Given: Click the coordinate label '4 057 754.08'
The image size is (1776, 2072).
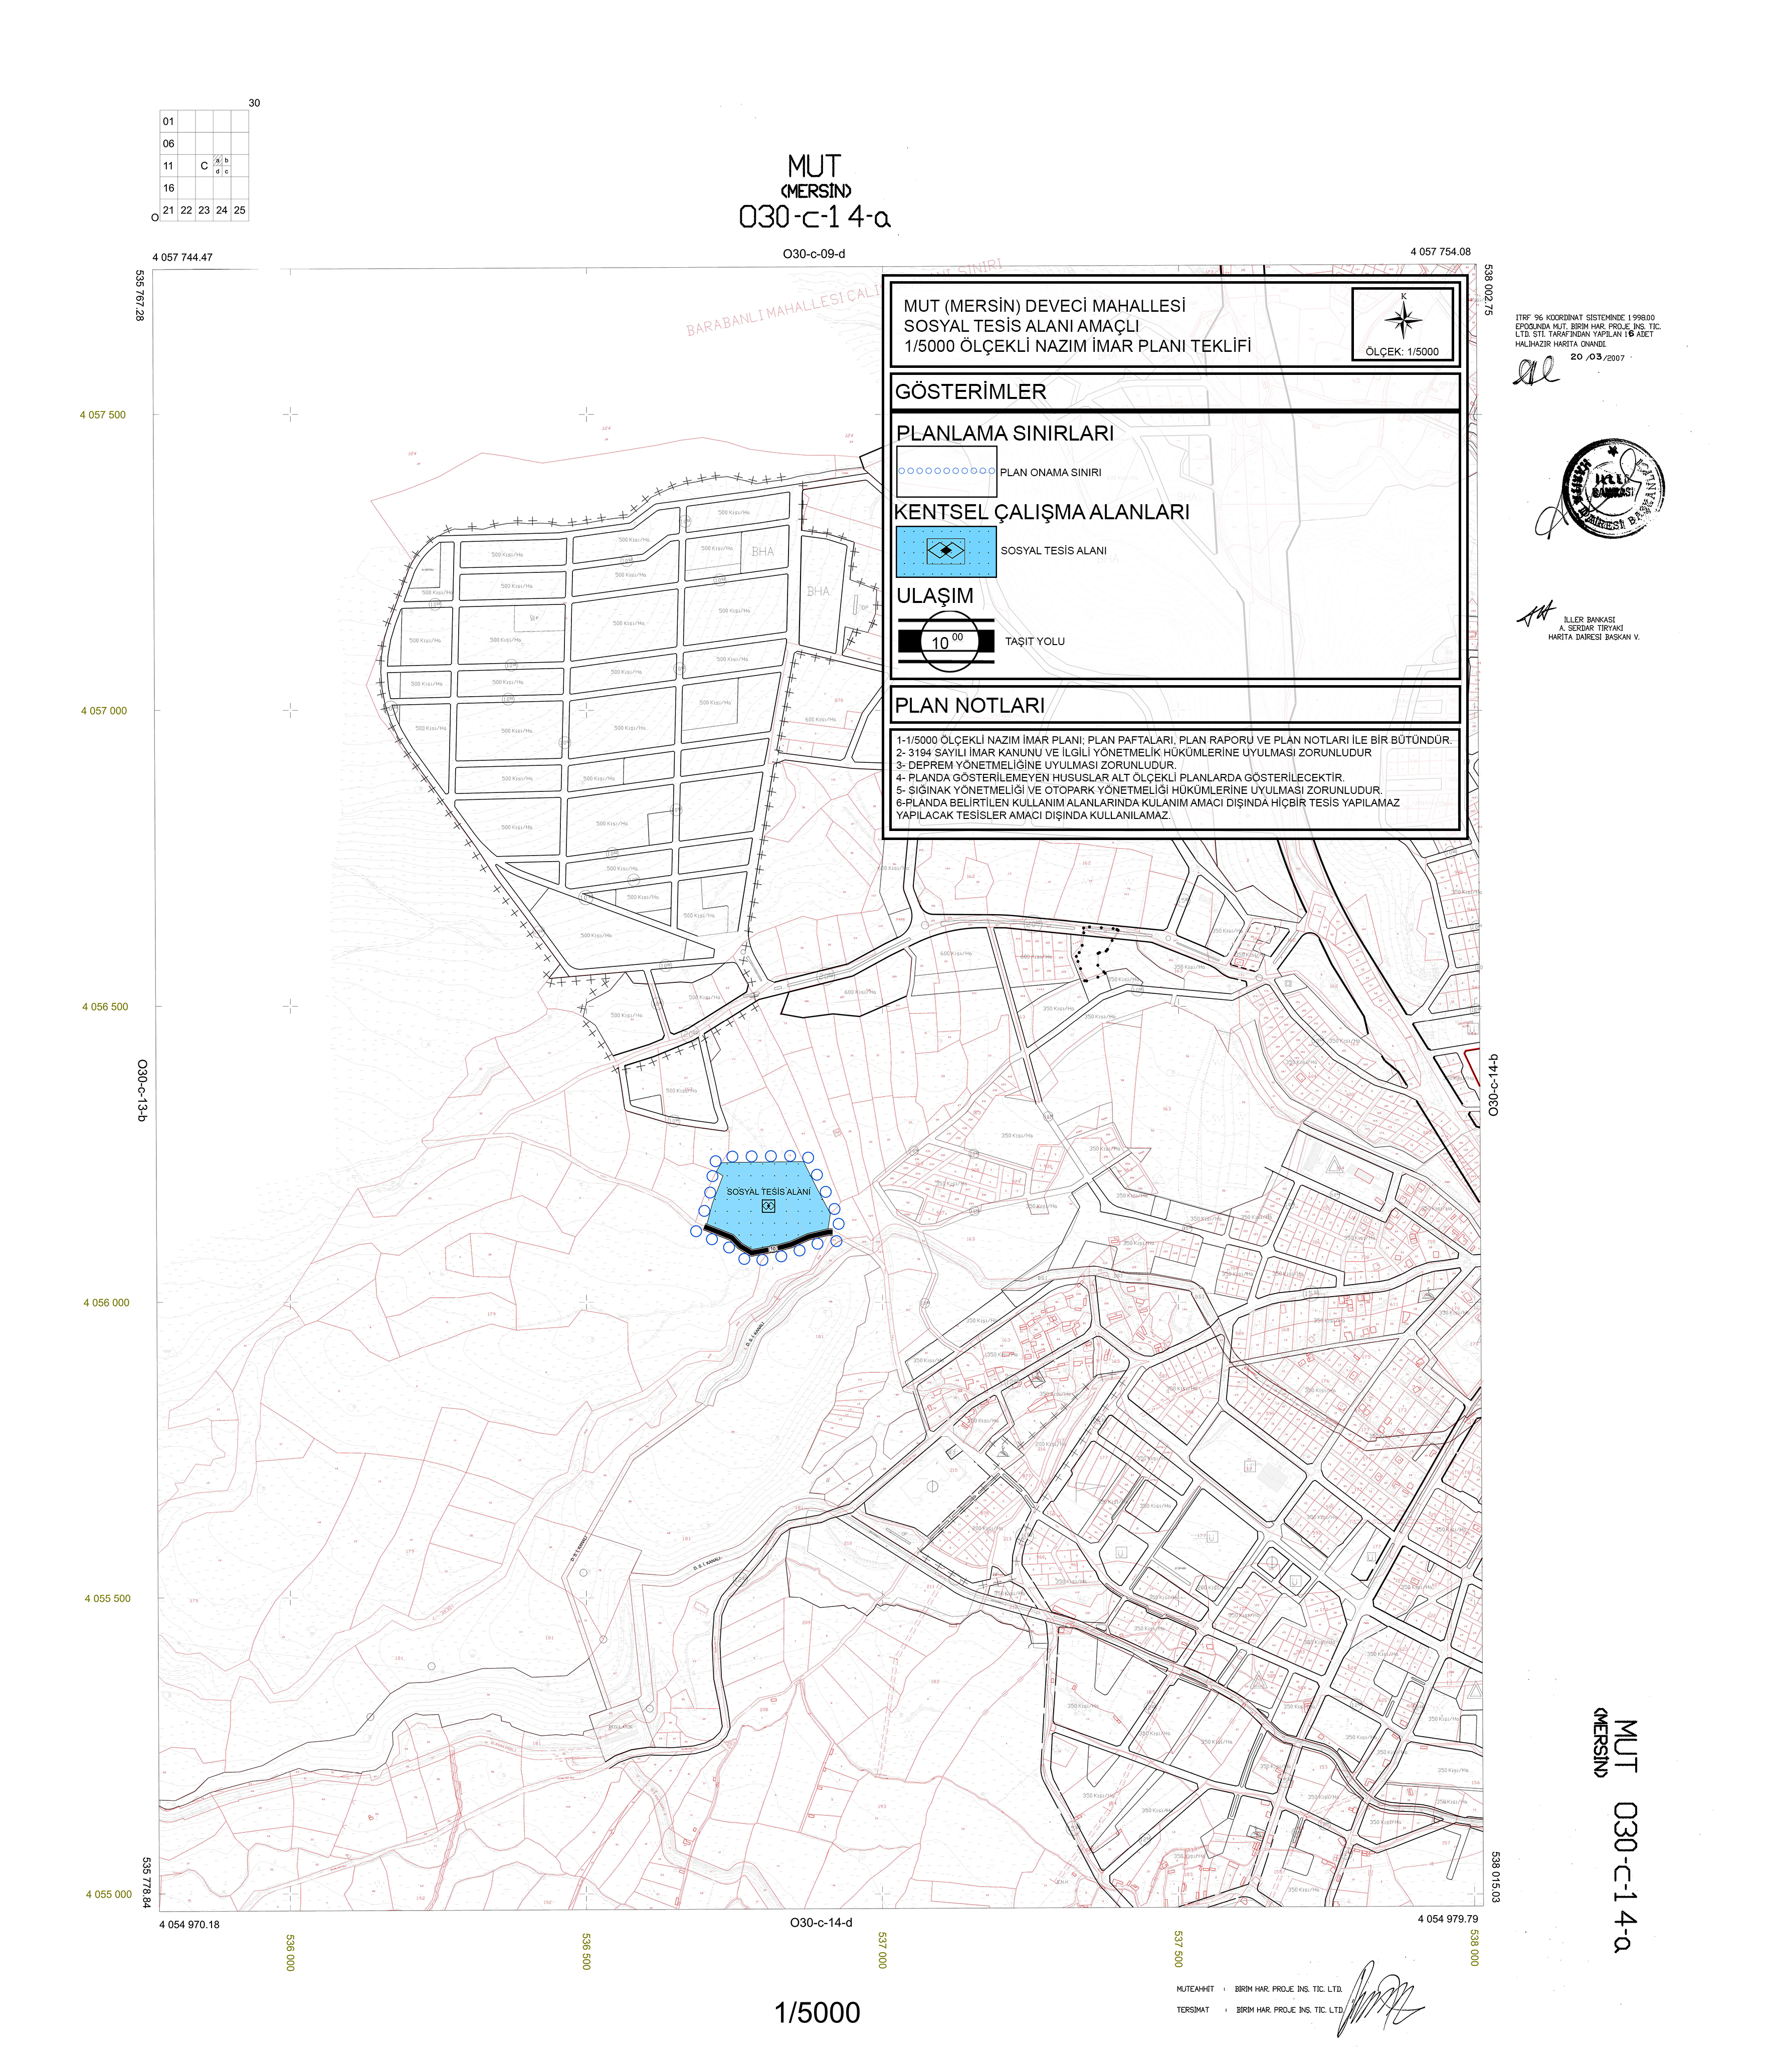Looking at the screenshot, I should click(1440, 252).
